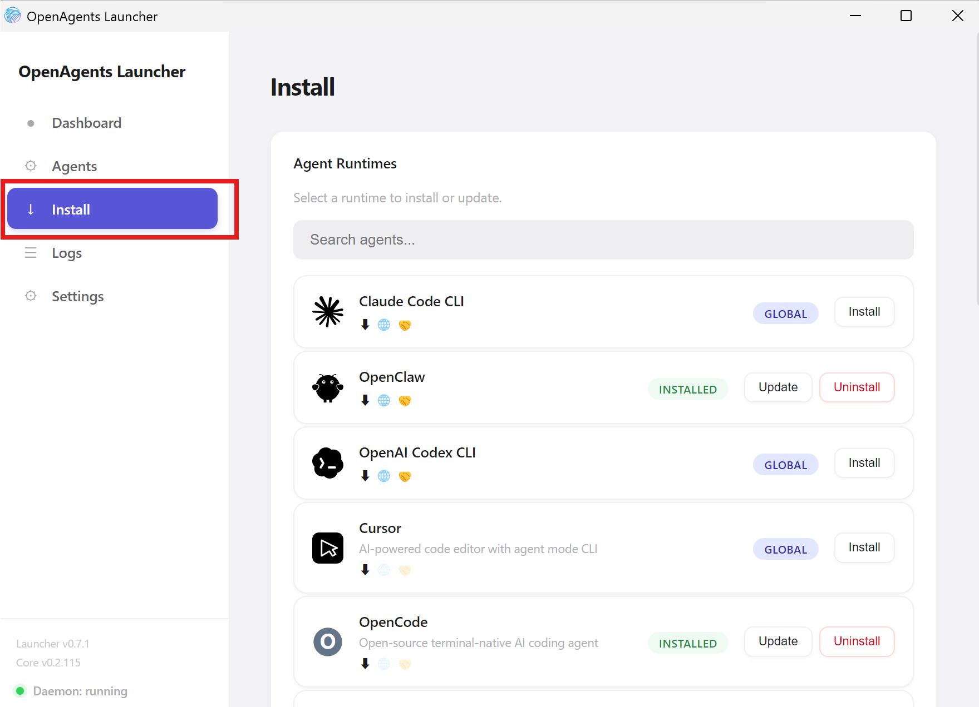
Task: Click the 'Core v0.2.115' version text
Action: (48, 663)
